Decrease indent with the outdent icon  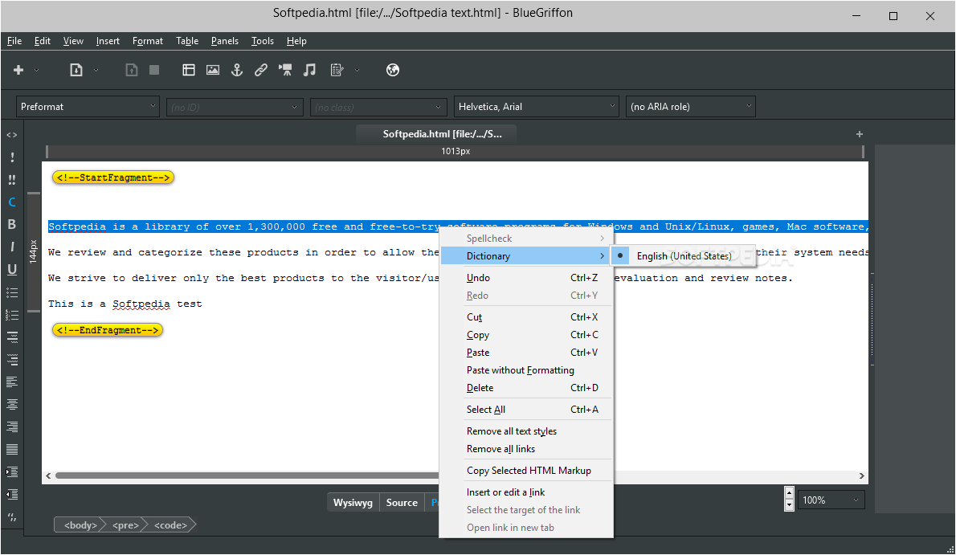tap(11, 495)
